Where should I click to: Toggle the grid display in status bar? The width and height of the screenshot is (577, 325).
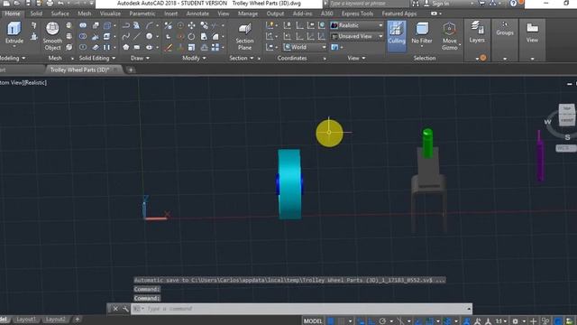[331, 321]
